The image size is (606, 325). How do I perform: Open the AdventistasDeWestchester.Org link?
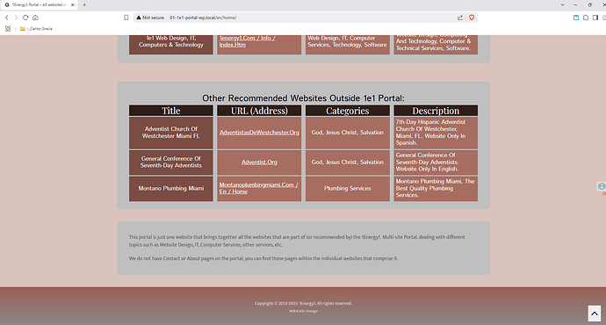pyautogui.click(x=259, y=132)
